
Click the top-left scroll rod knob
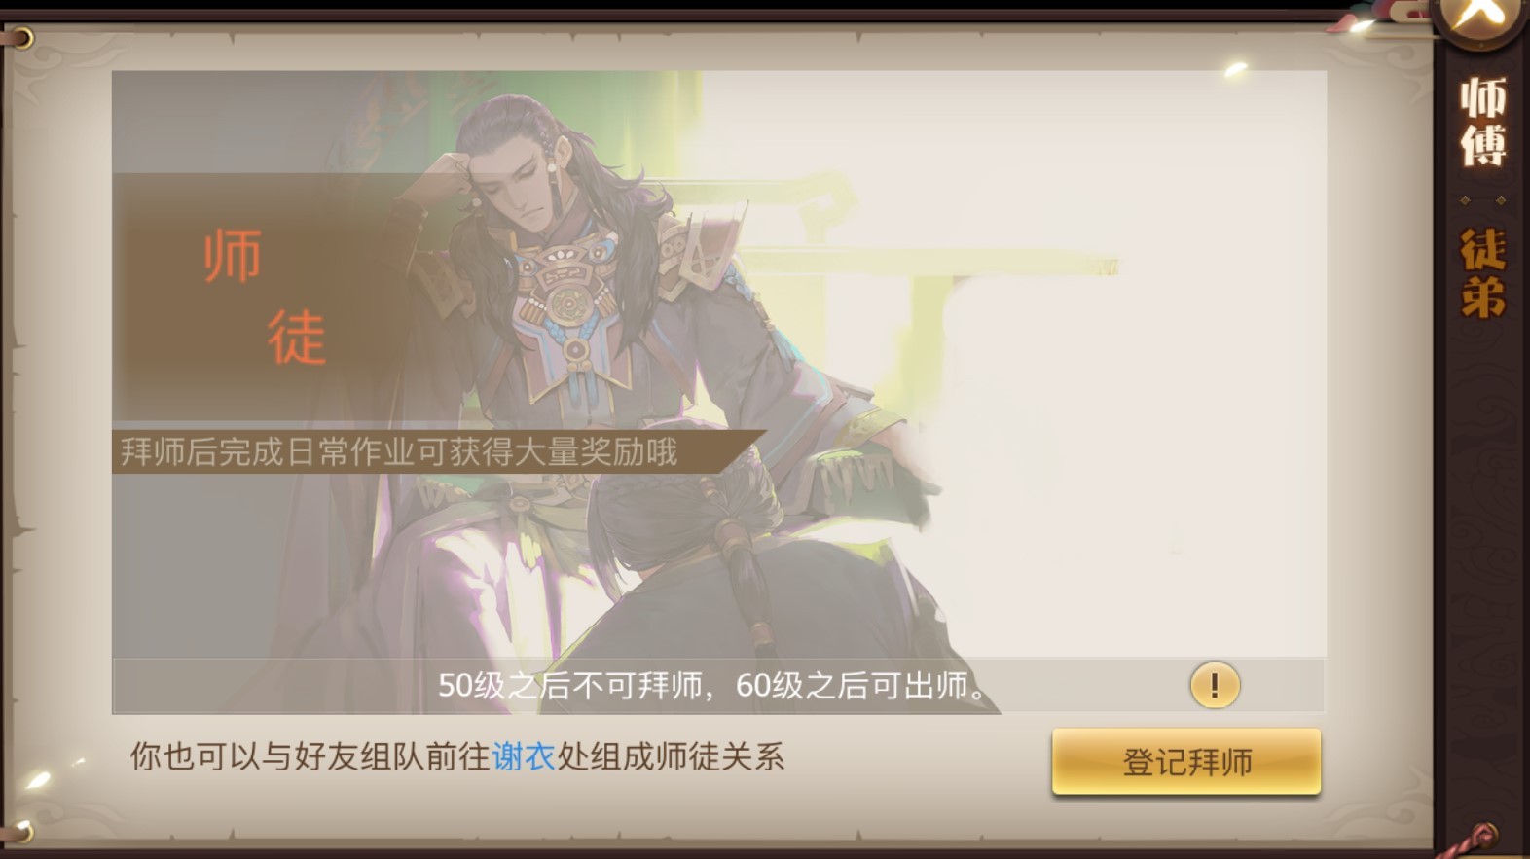20,38
